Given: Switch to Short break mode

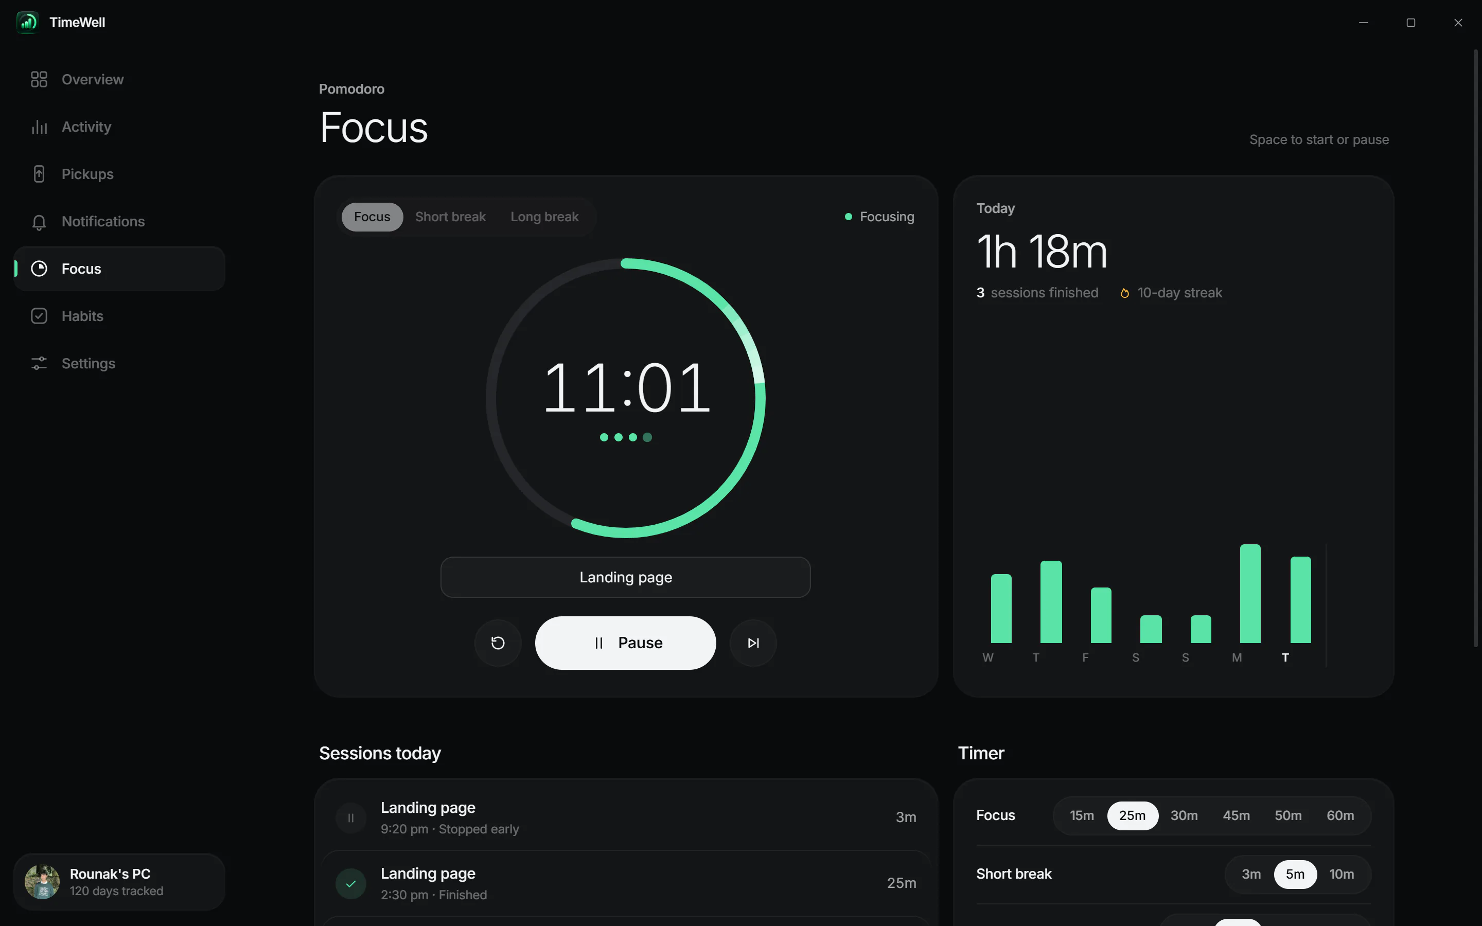Looking at the screenshot, I should [450, 217].
